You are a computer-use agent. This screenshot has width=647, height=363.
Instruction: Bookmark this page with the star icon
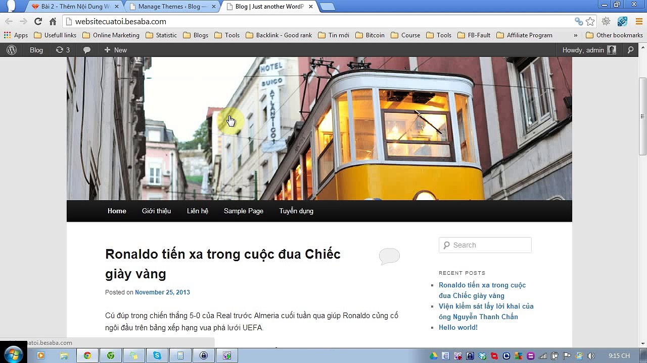590,21
